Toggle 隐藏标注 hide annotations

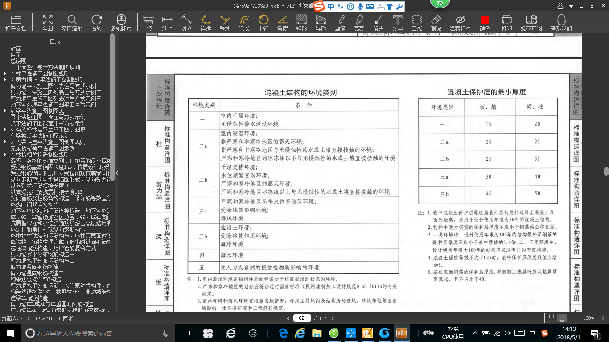pos(460,23)
